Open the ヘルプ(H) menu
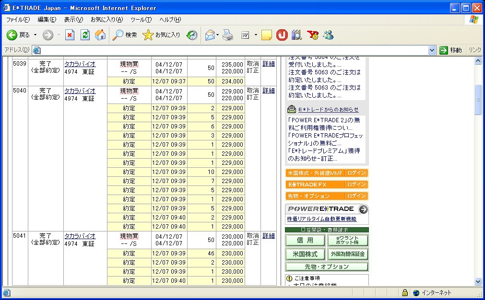This screenshot has width=485, height=300. (170, 20)
